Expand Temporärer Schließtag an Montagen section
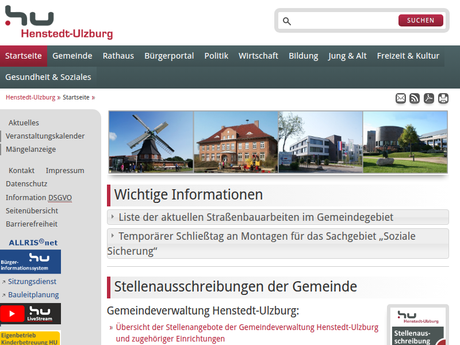This screenshot has width=460, height=345. point(278,243)
